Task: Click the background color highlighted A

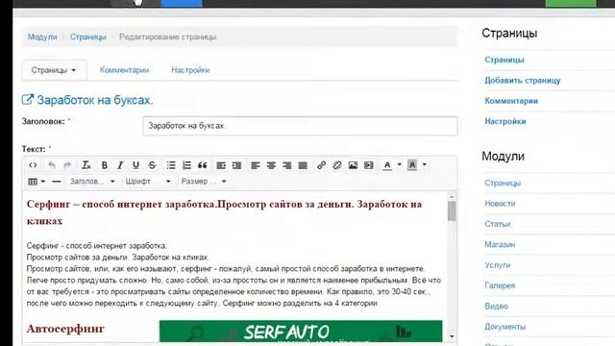Action: [x=412, y=165]
